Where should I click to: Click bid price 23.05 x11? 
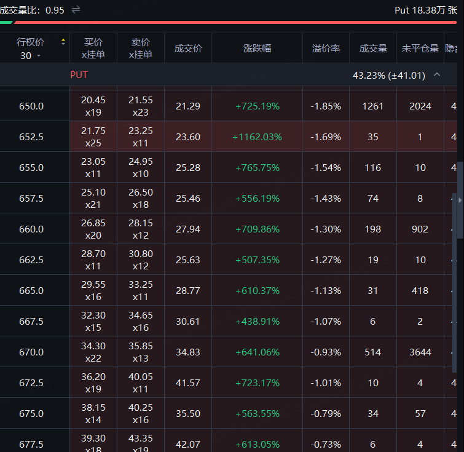click(x=93, y=168)
